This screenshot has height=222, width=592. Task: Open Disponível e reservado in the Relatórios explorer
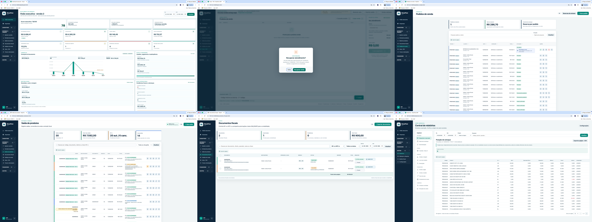click(x=424, y=138)
